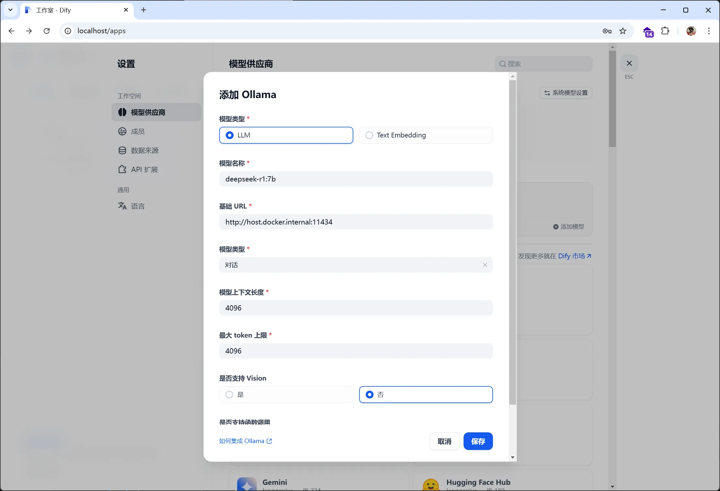Click the dialog scrollbar up arrow
Screen dimensions: 720x491
(x=513, y=76)
